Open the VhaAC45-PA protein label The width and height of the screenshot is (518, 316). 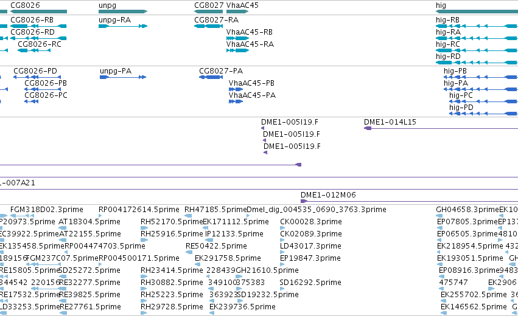click(x=252, y=95)
